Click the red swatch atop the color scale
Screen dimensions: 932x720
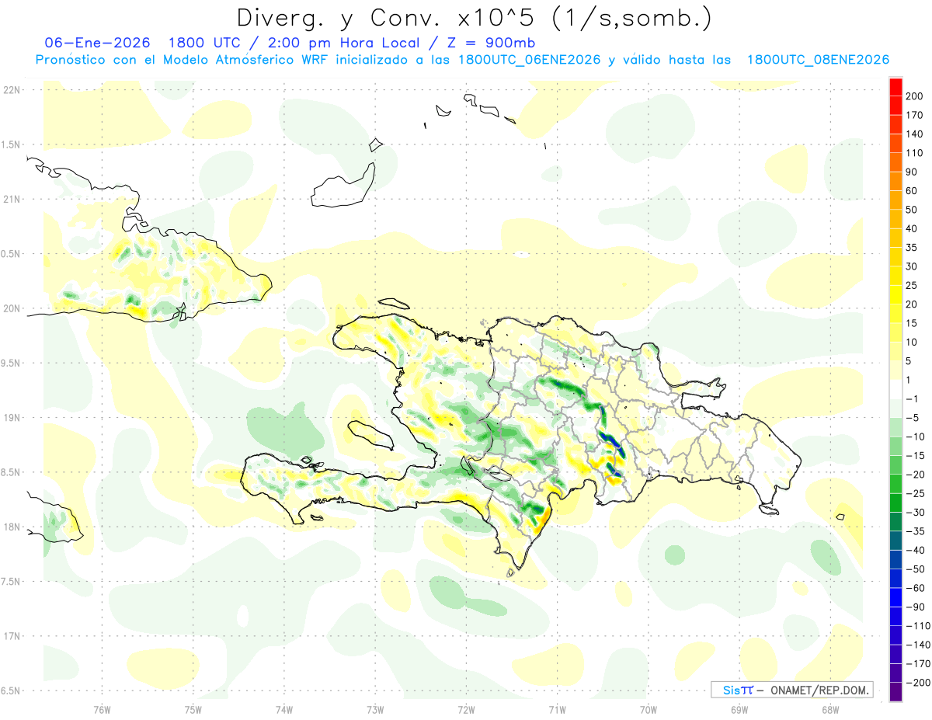tap(895, 86)
